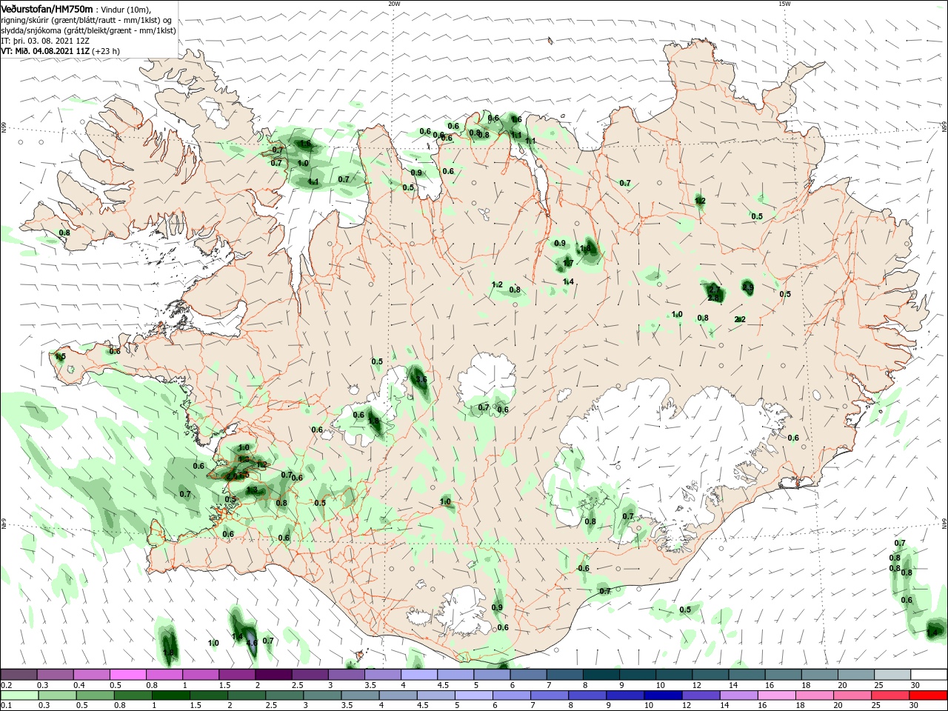This screenshot has height=711, width=948.
Task: Select the valid time line 'VT: Mið. 04.08.2021 11Z'
Action: (x=44, y=51)
